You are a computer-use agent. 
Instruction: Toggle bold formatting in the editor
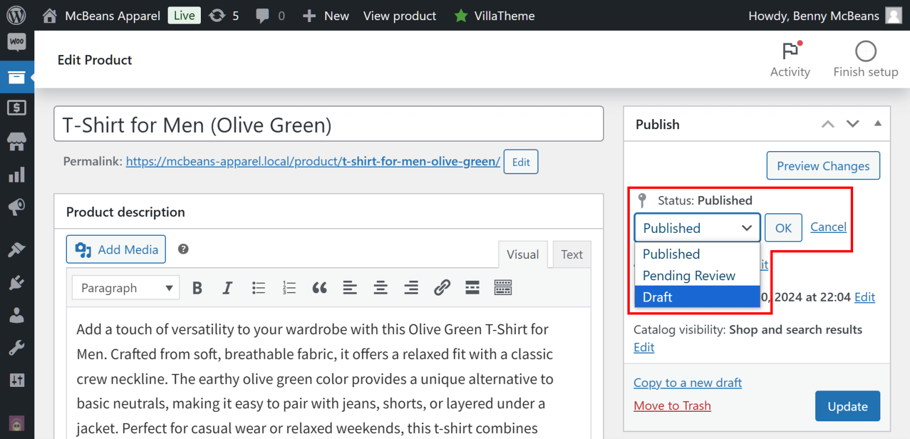[x=197, y=287]
